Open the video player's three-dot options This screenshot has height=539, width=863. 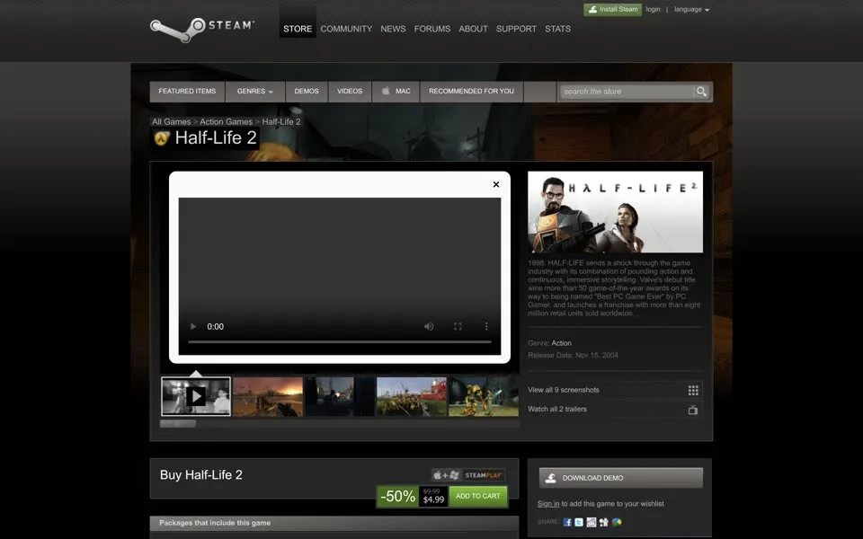tap(486, 327)
